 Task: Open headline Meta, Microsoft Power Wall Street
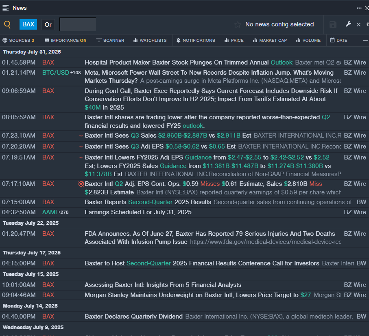pos(209,77)
